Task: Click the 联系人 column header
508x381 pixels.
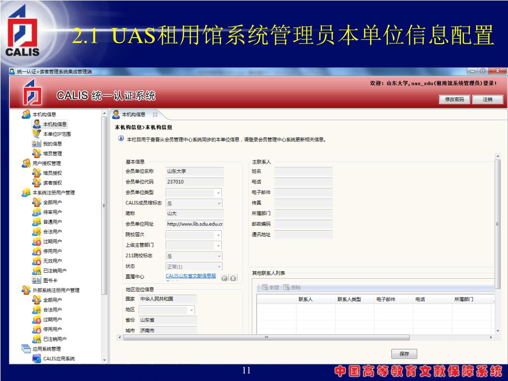Action: click(x=305, y=299)
